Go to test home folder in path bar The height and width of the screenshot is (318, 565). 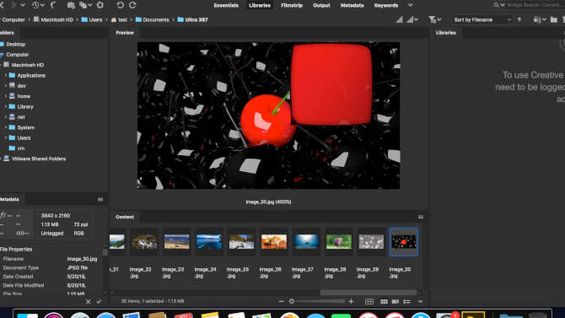coord(119,20)
